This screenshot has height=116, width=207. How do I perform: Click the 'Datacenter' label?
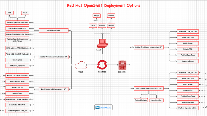tap(122, 72)
